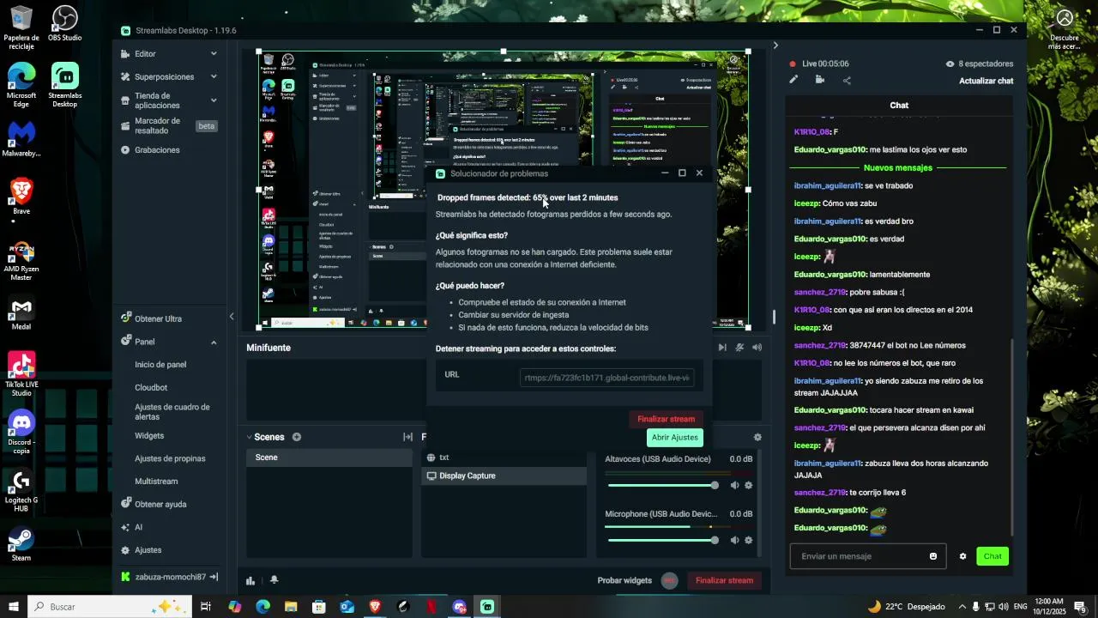Collapse the Panel section chevron
This screenshot has width=1098, height=618.
(214, 342)
